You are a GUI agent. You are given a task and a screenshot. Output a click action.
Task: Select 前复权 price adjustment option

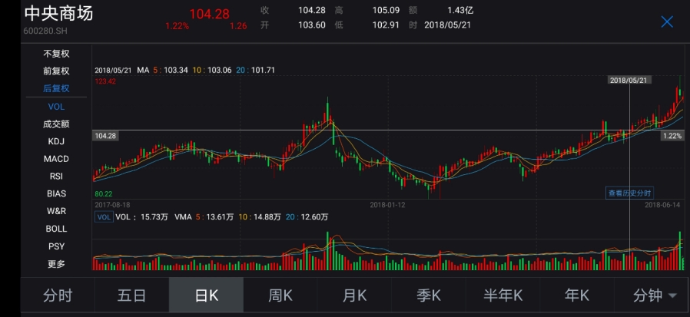(56, 71)
